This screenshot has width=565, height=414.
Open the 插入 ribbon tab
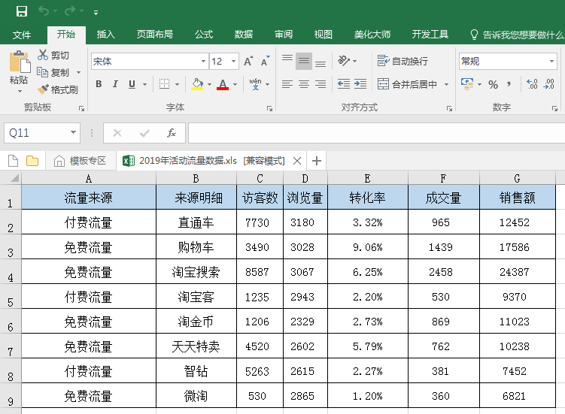[106, 35]
